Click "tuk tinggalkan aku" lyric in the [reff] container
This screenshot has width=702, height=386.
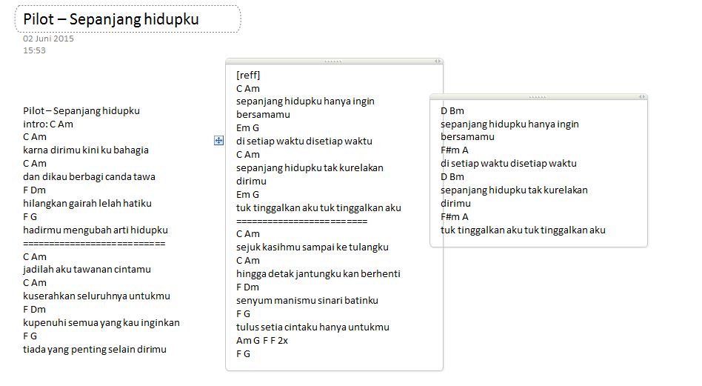pyautogui.click(x=318, y=207)
